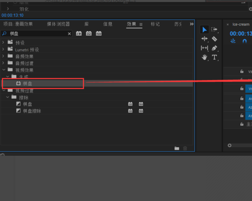Click the YUV Effects filter icon
This screenshot has width=252, height=201.
99,34
